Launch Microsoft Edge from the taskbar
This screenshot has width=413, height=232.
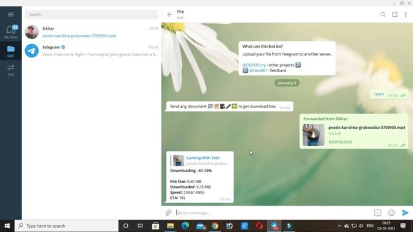tap(185, 226)
